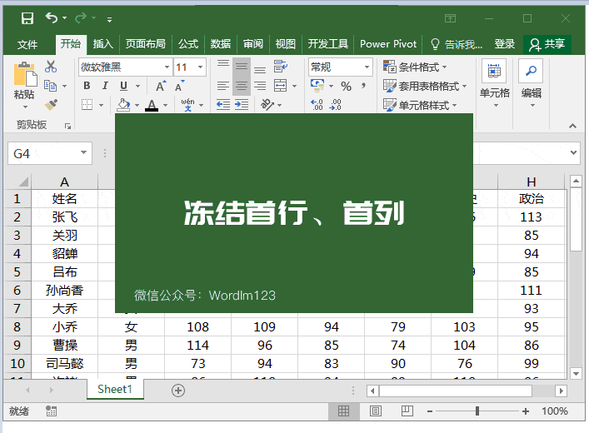Decrease font size with small A
This screenshot has width=589, height=433.
[x=180, y=86]
